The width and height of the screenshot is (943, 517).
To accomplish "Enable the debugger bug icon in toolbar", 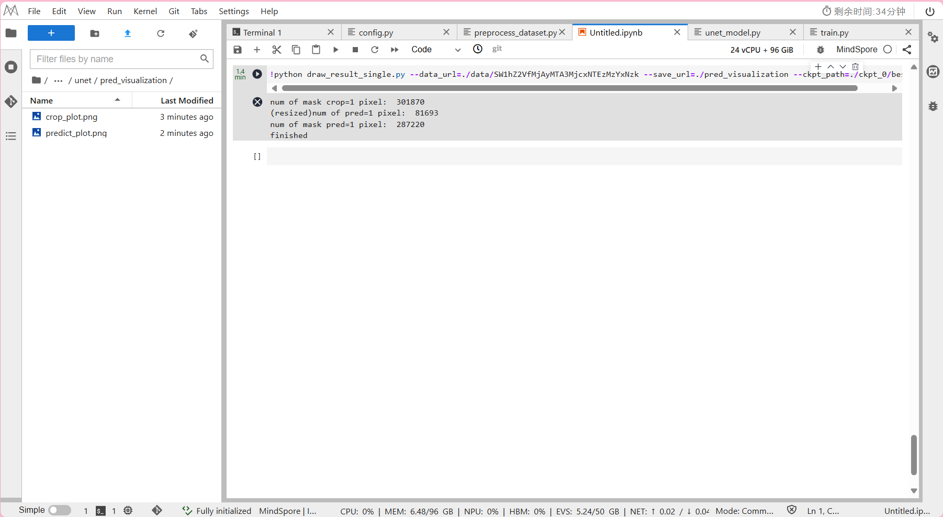I will coord(821,50).
